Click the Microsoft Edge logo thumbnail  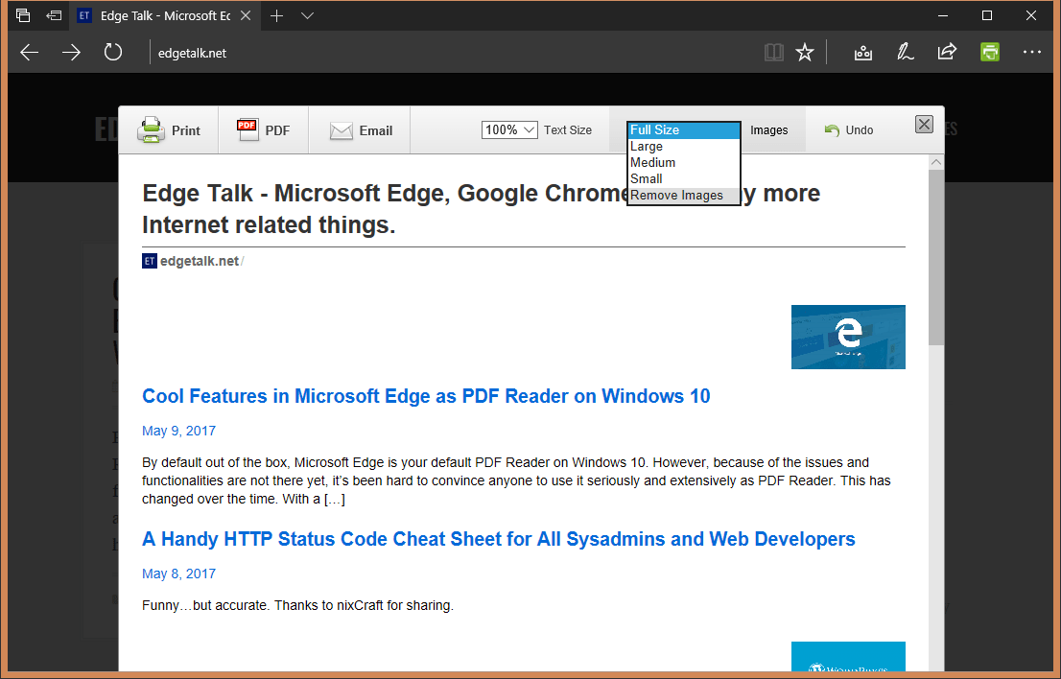click(848, 337)
